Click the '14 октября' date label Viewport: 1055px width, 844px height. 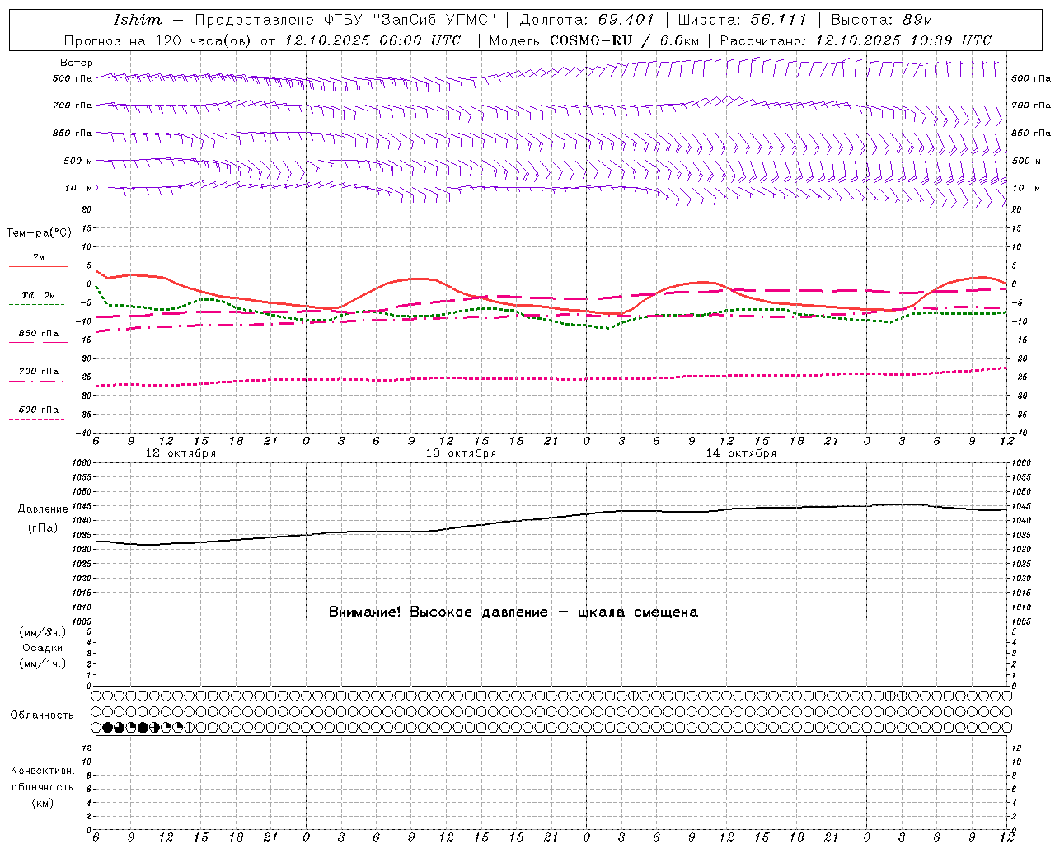pos(741,452)
